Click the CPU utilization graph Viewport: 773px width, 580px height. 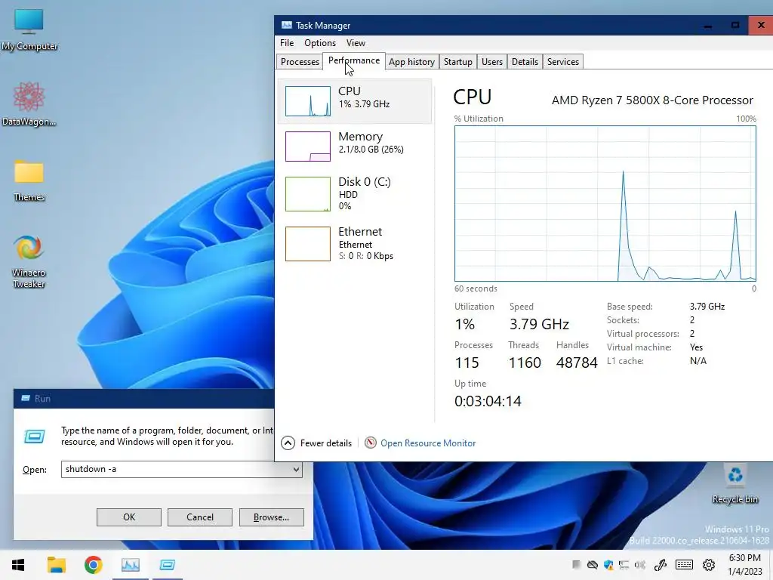click(x=605, y=204)
